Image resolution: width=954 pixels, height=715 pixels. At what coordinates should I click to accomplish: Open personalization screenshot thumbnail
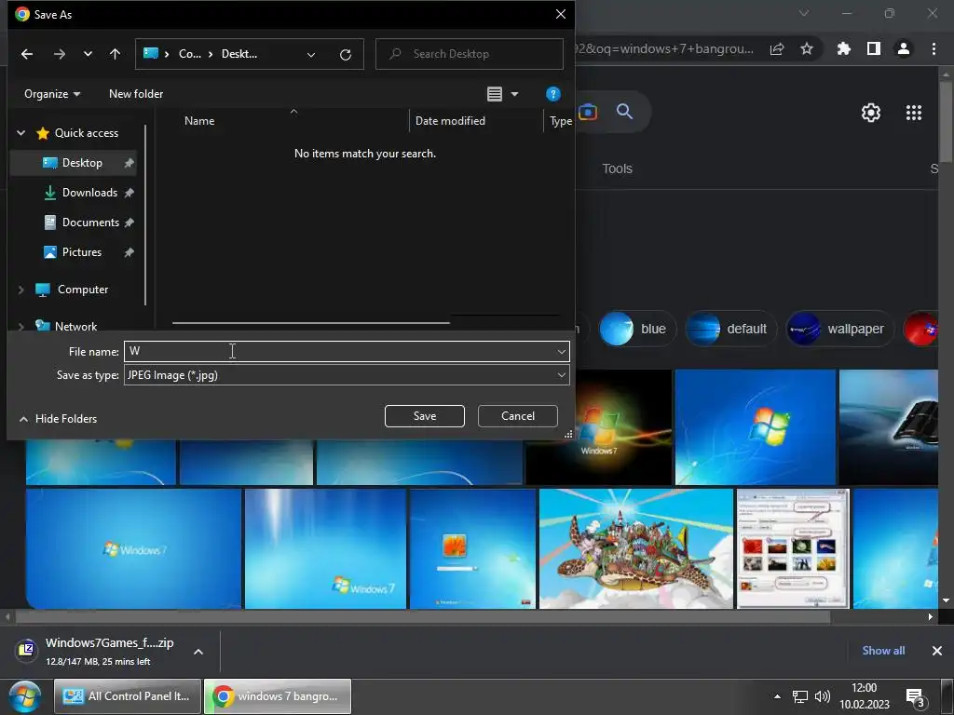tap(793, 548)
